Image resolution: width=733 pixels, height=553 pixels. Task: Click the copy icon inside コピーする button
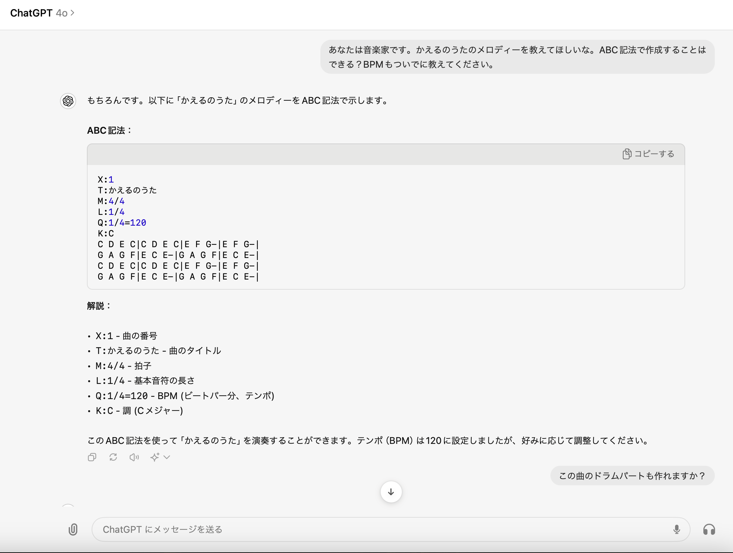627,154
